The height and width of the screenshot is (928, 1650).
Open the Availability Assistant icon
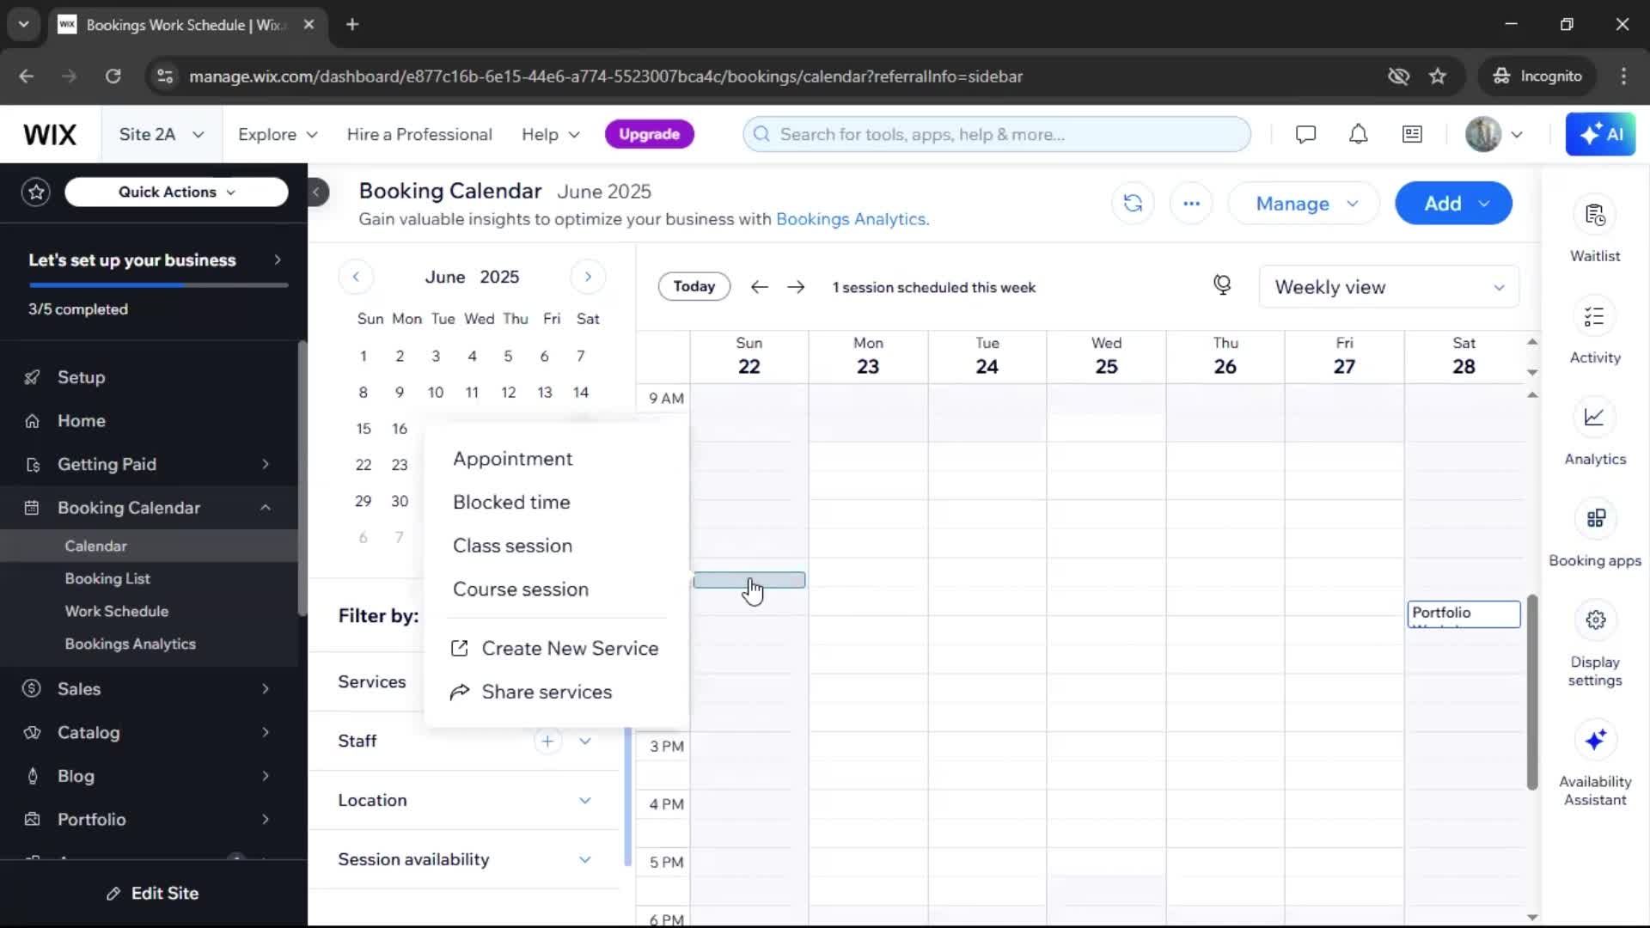(x=1595, y=740)
